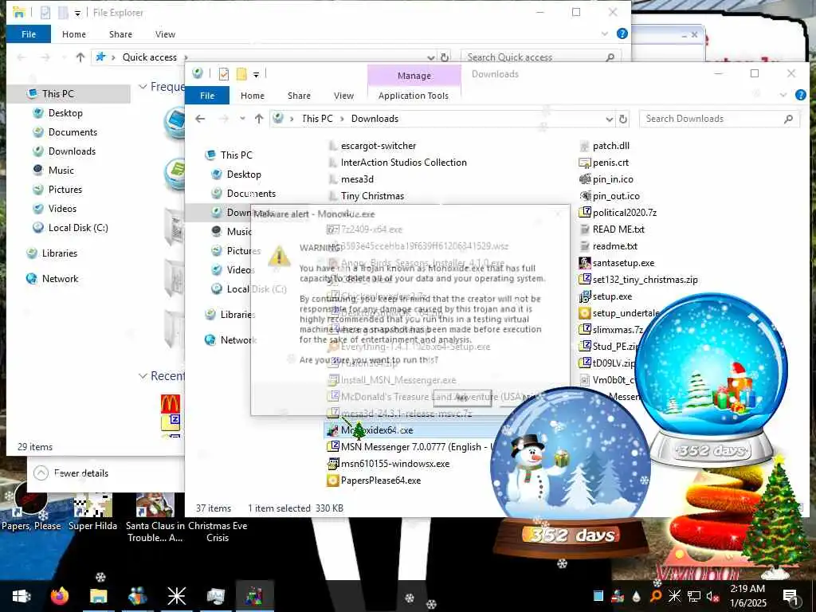Click the Up arrow in Downloads window
Viewport: 816px width, 612px height.
click(259, 119)
